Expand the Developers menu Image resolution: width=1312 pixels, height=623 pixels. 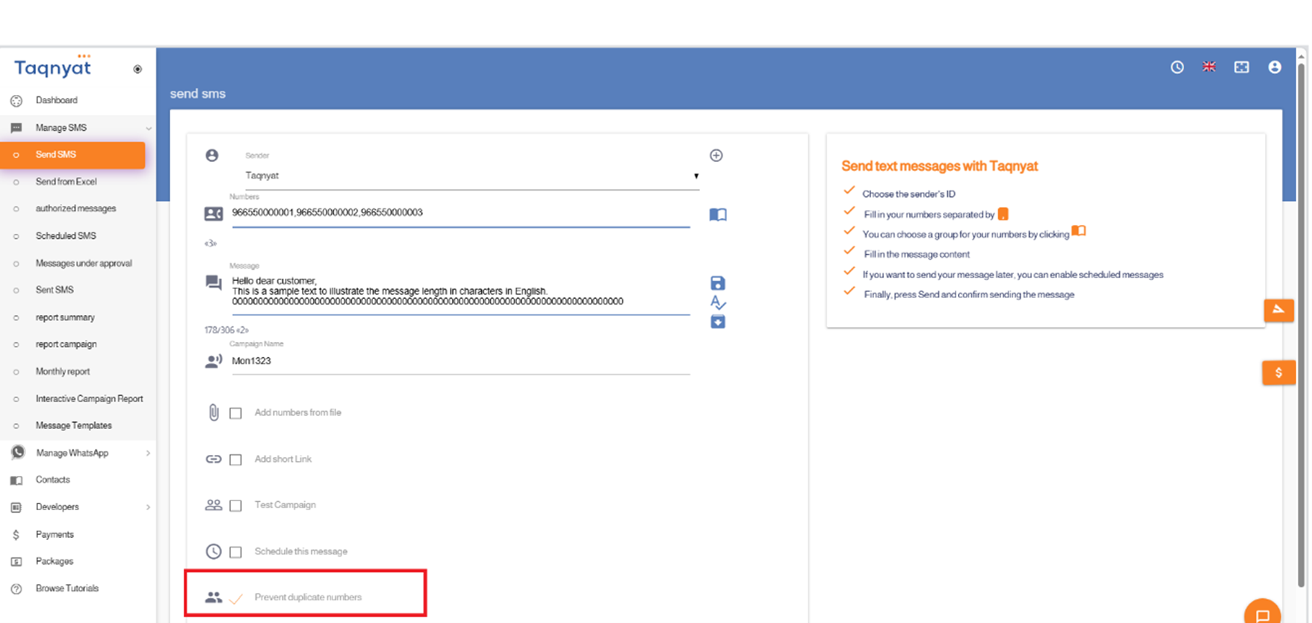(x=78, y=506)
